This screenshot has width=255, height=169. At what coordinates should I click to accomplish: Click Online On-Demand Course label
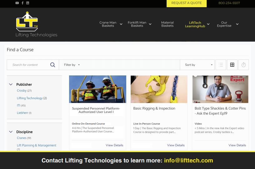88,124
